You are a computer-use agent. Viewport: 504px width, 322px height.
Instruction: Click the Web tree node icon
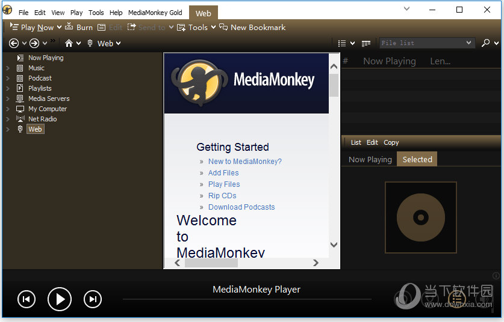[x=20, y=129]
